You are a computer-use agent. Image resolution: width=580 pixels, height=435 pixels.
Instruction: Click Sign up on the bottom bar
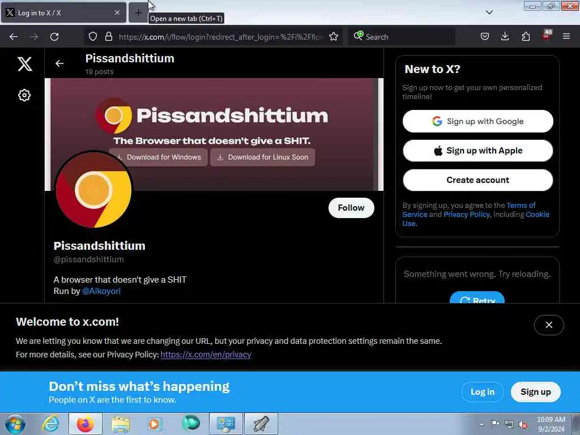pos(535,392)
